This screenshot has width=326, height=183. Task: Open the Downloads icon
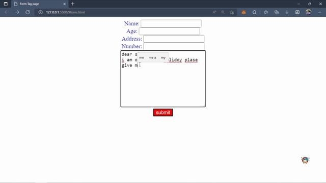pyautogui.click(x=287, y=12)
